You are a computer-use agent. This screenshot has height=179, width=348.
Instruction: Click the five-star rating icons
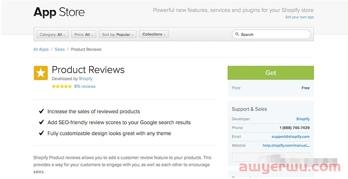click(x=62, y=87)
